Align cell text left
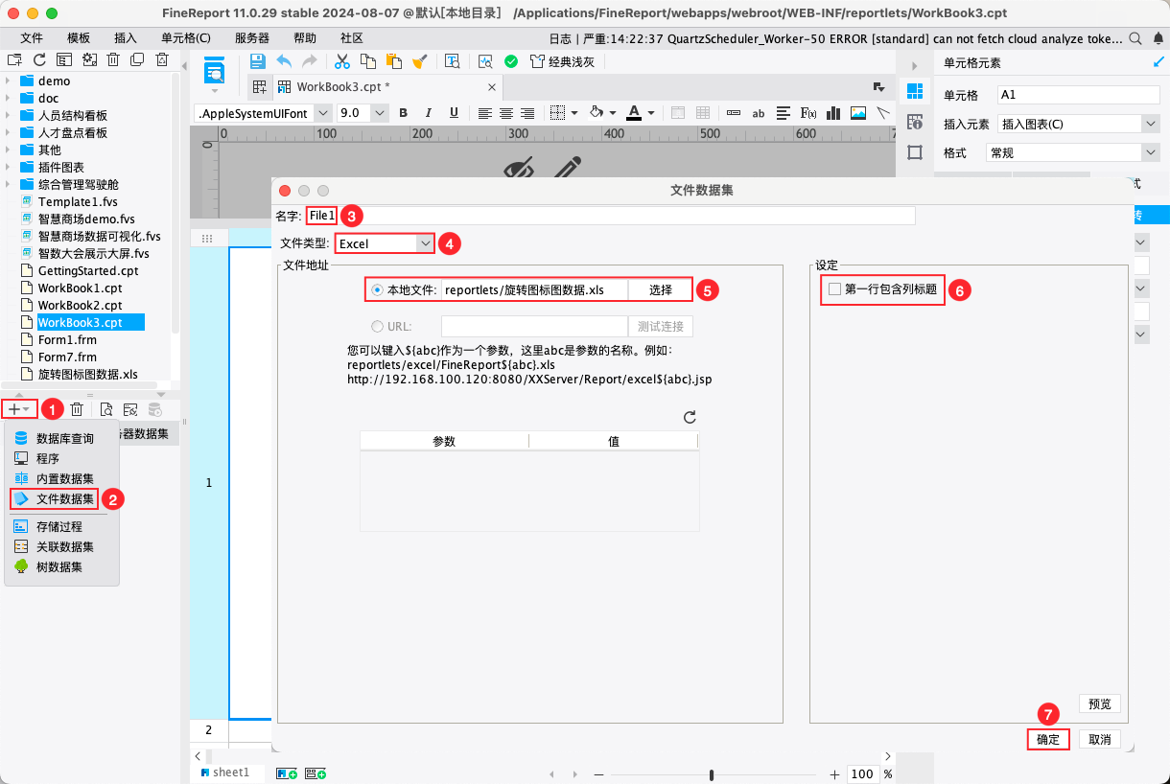The height and width of the screenshot is (784, 1170). tap(485, 112)
